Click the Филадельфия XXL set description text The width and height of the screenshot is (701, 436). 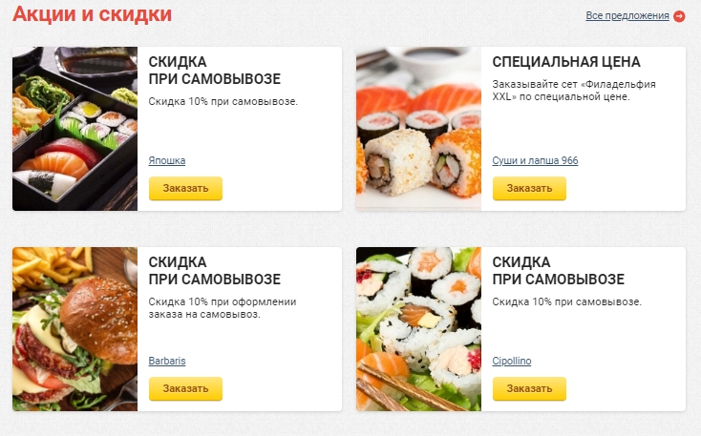(574, 91)
